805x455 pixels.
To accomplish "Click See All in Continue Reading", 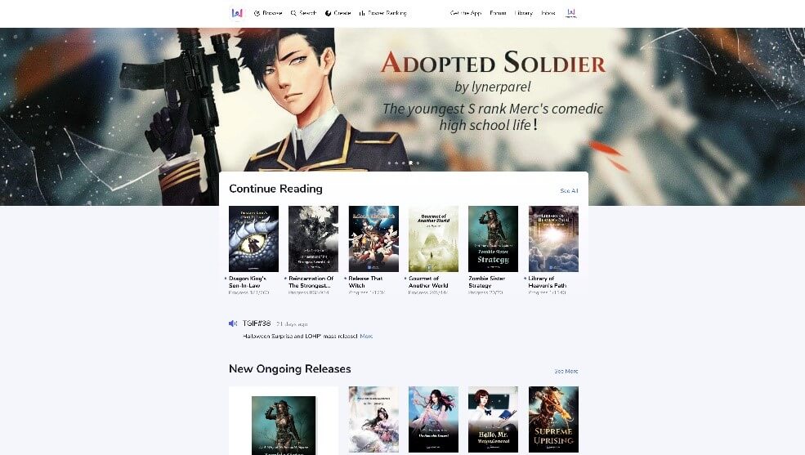I will click(569, 191).
